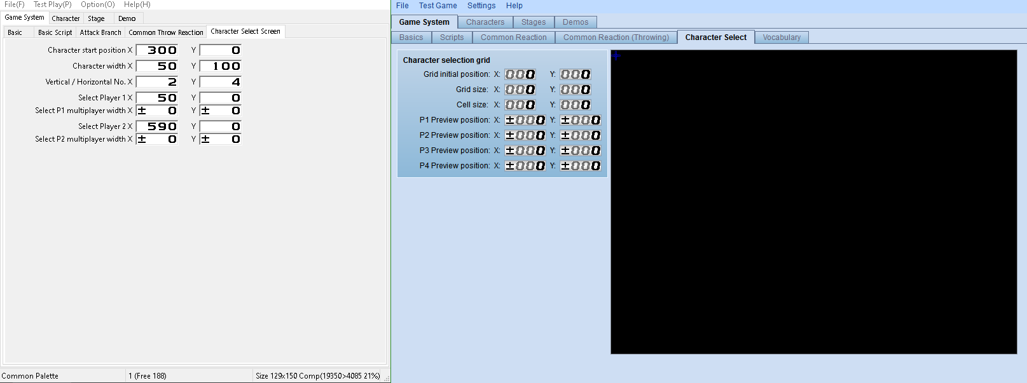Select the Common Reaction (Throwing) tab

point(616,37)
